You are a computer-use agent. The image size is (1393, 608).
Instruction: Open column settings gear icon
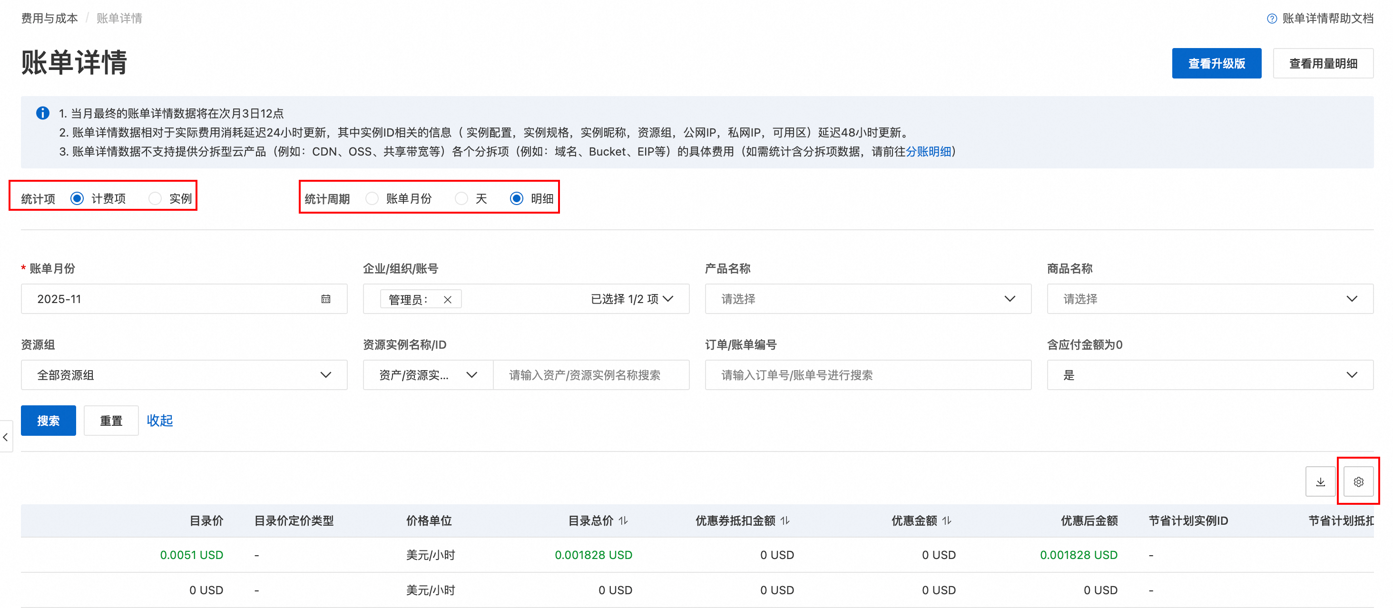[1358, 481]
